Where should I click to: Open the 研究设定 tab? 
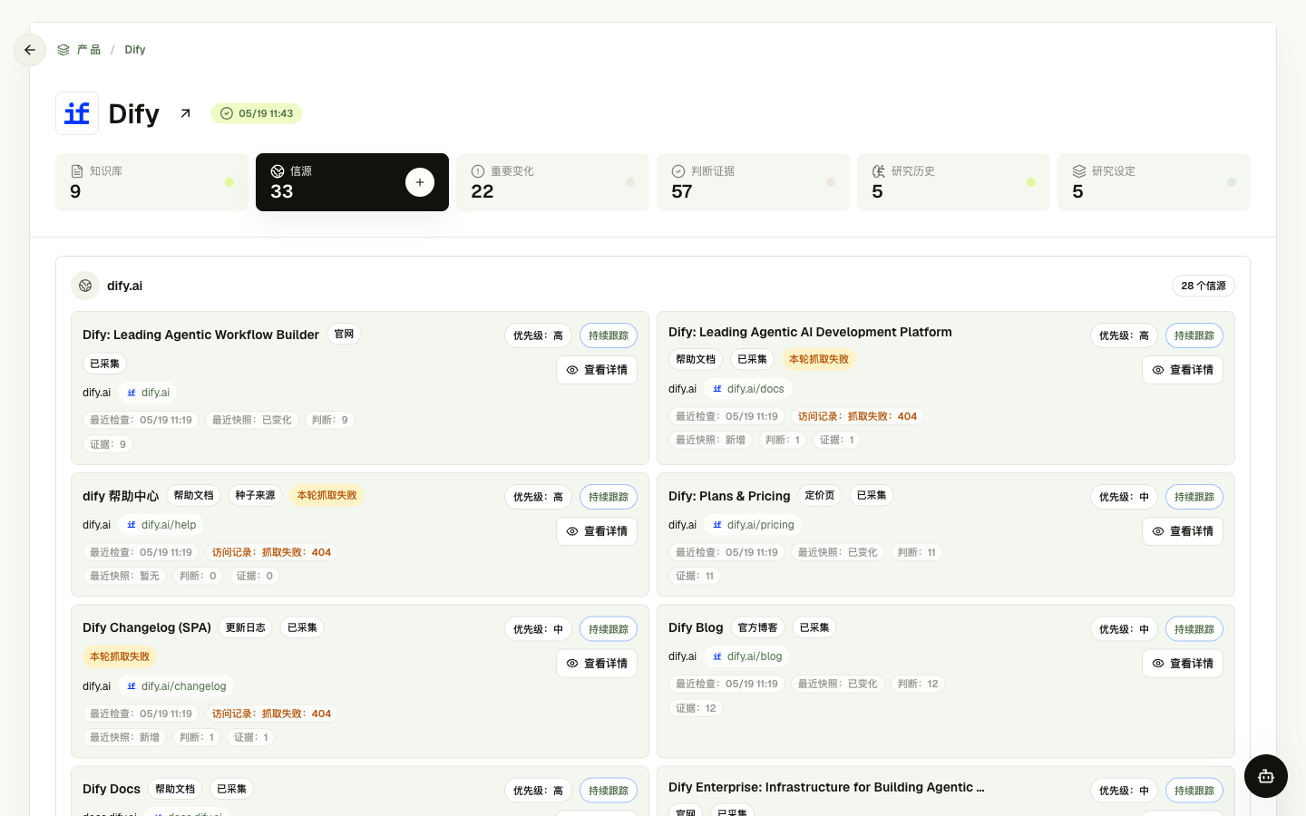point(1154,182)
